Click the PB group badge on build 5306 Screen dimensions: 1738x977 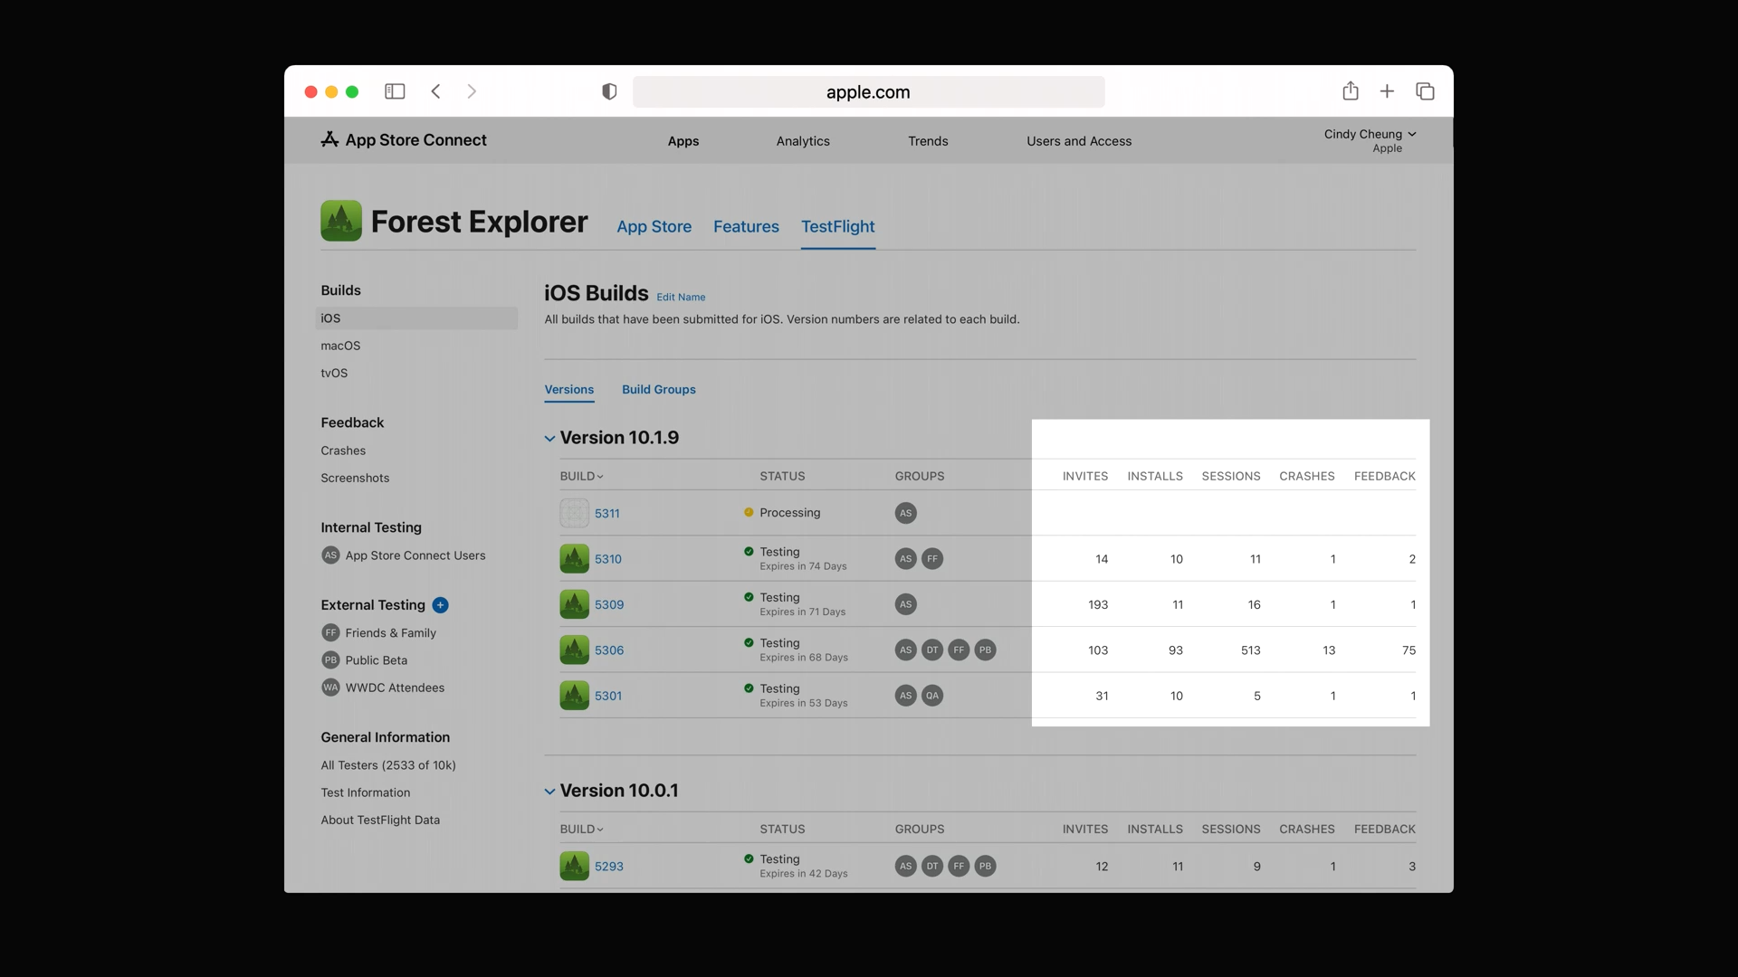coord(985,650)
